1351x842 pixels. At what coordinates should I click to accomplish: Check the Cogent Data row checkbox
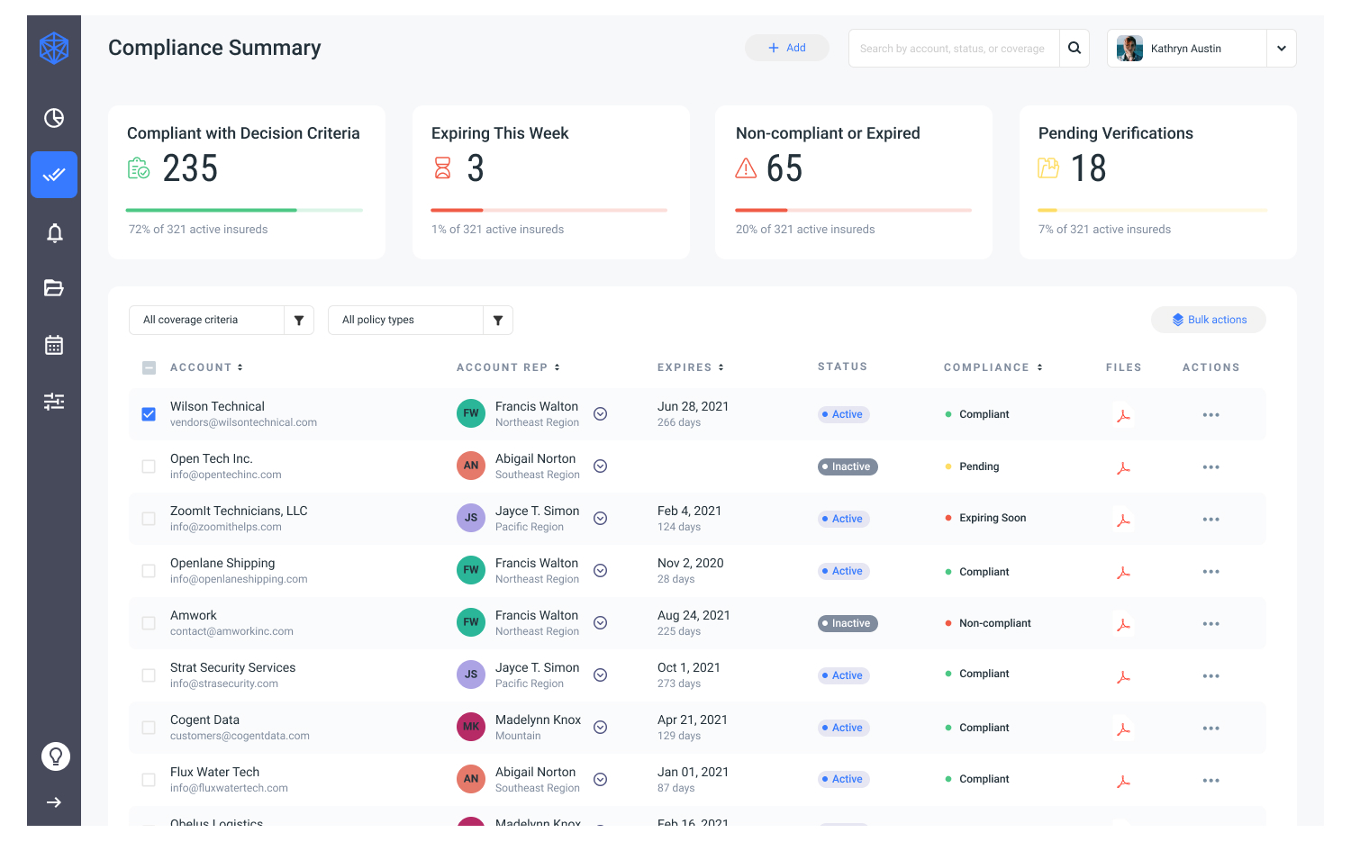149,728
